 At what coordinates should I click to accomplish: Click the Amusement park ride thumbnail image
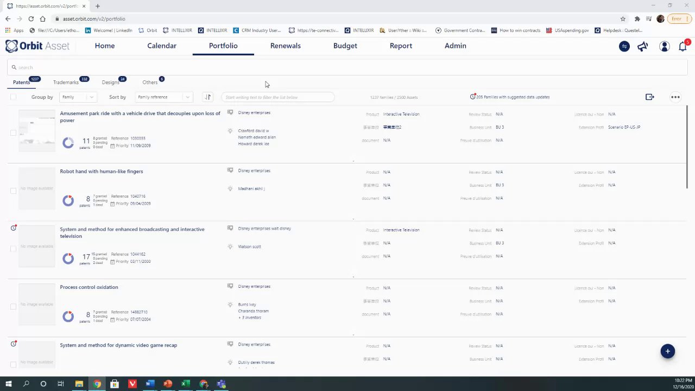37,130
